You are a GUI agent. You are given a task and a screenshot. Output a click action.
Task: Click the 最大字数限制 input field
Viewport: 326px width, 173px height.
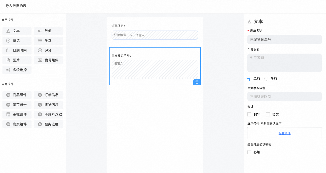click(284, 96)
